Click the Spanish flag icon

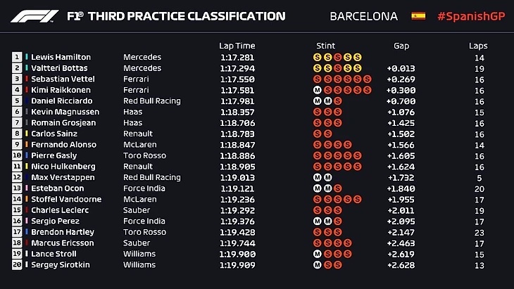click(x=418, y=15)
